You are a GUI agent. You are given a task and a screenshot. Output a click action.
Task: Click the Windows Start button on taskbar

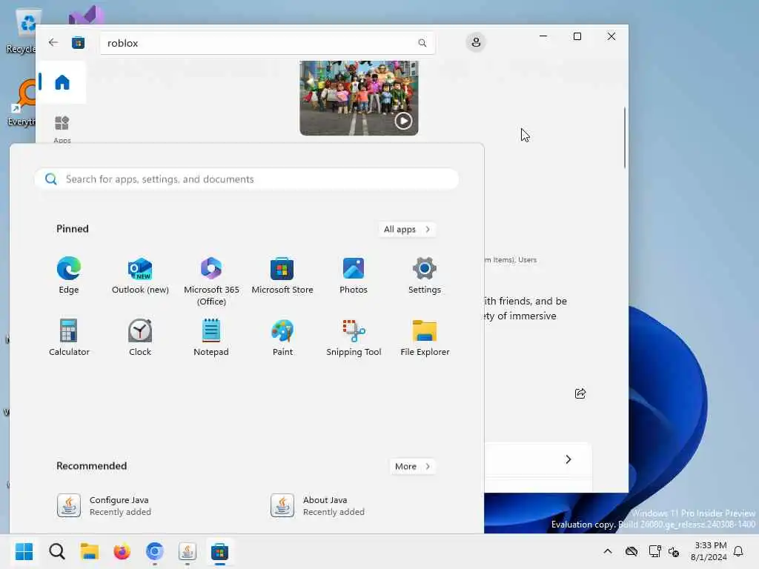click(24, 551)
